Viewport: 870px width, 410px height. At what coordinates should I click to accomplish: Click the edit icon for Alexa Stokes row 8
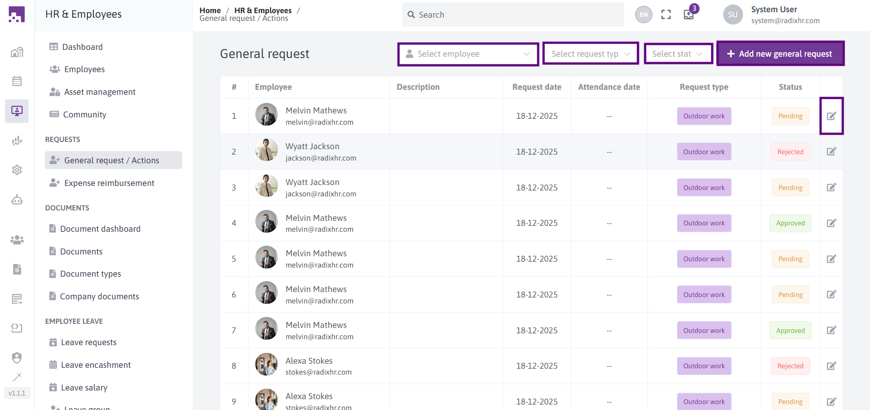[831, 366]
